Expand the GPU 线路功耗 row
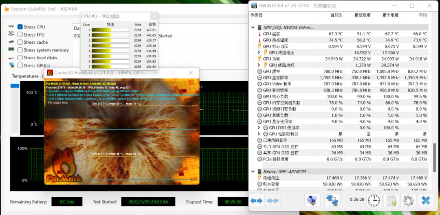Viewport: 440px width, 215px height. pos(259,65)
